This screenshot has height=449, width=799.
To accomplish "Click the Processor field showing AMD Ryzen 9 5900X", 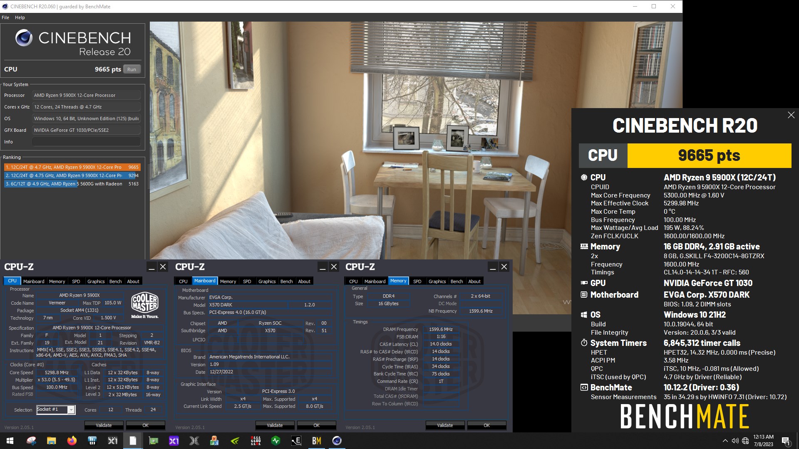I will click(87, 95).
